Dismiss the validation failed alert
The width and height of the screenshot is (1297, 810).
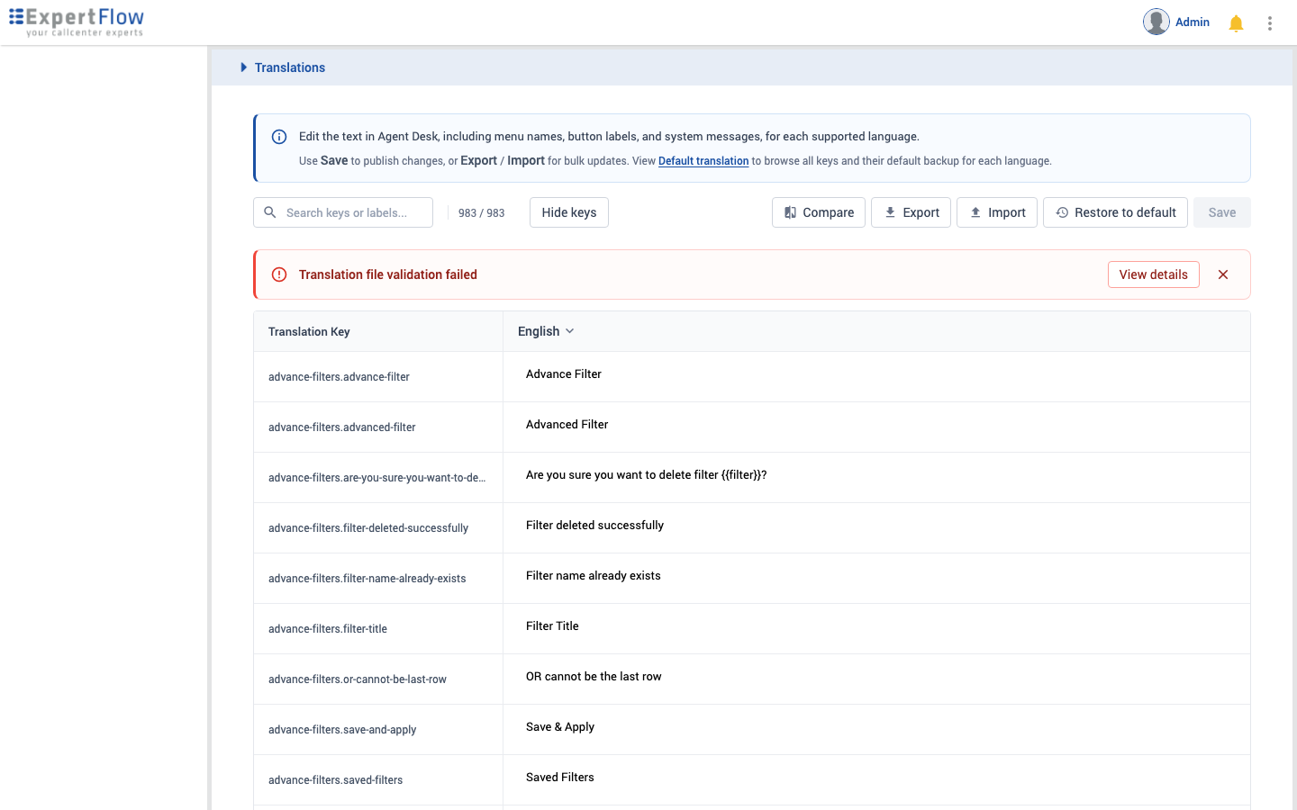click(x=1223, y=274)
